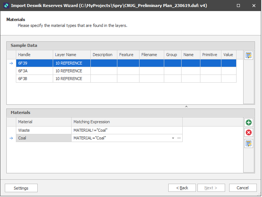This screenshot has width=262, height=197.
Task: Collapse the Sample Data panel splitter arrow
Action: point(186,106)
